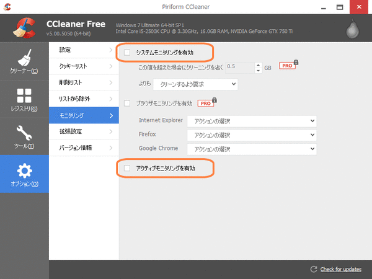
Task: Open the Registry (レジストリ) section
Action: point(24,99)
